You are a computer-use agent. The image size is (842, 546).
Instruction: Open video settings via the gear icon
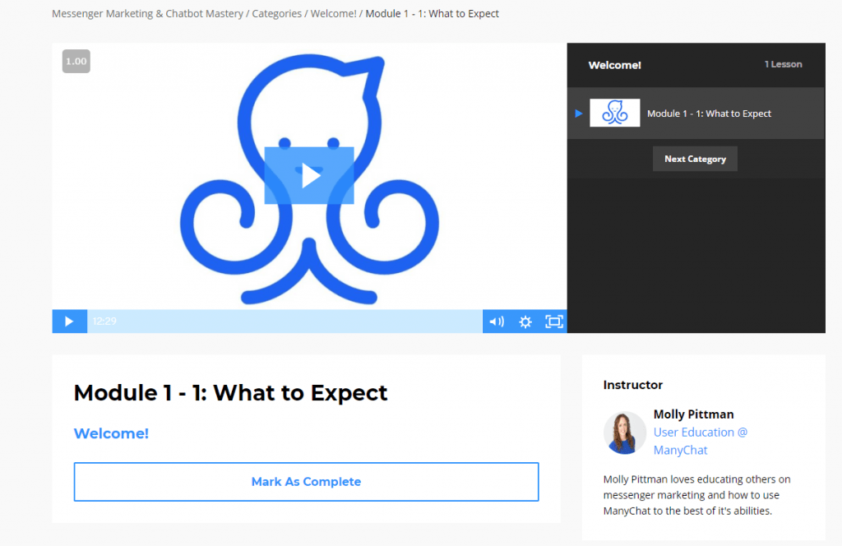pos(525,322)
